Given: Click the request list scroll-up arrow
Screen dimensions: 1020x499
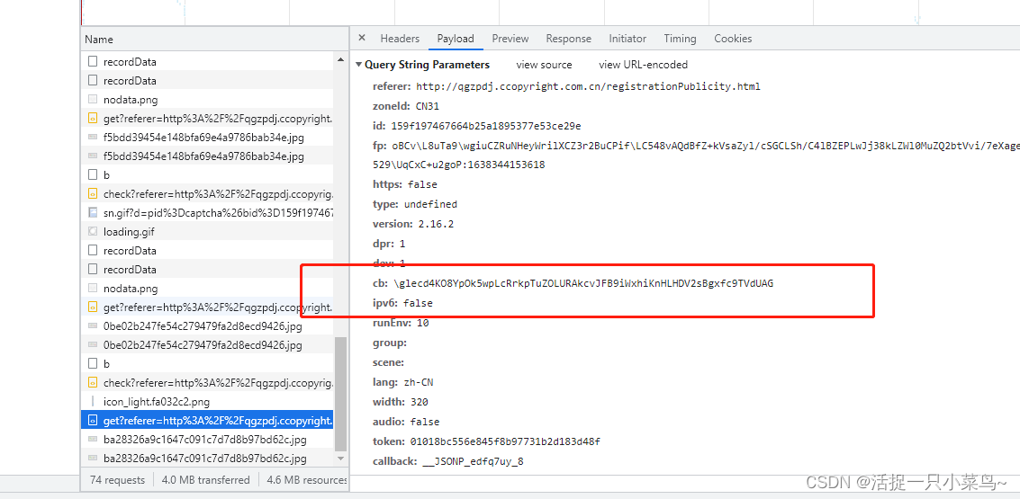Looking at the screenshot, I should pos(340,58).
